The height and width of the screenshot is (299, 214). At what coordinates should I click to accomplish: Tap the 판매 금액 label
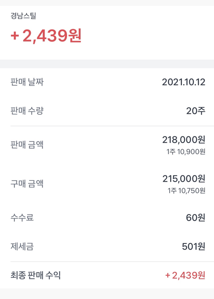[x=27, y=144]
